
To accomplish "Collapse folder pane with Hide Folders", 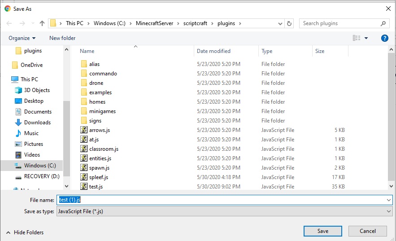I will (x=25, y=232).
